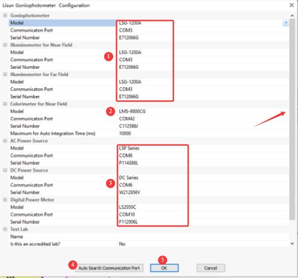Select DC Power Source port COM6
Screen dimensions: 298x278
[x=126, y=185]
